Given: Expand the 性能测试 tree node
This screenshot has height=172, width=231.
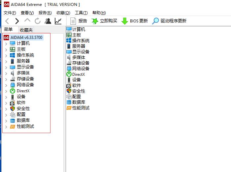Looking at the screenshot, I should pos(6,127).
